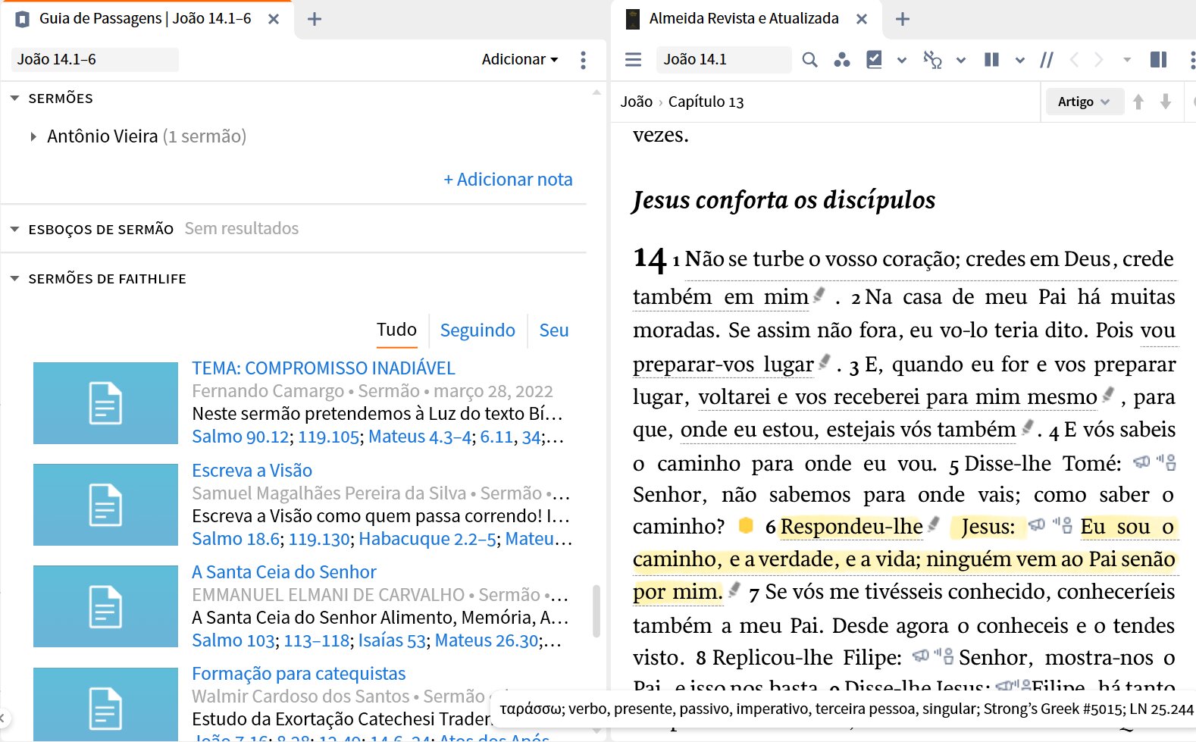Click the parallel resources two-column icon
Image resolution: width=1196 pixels, height=742 pixels.
[x=991, y=59]
